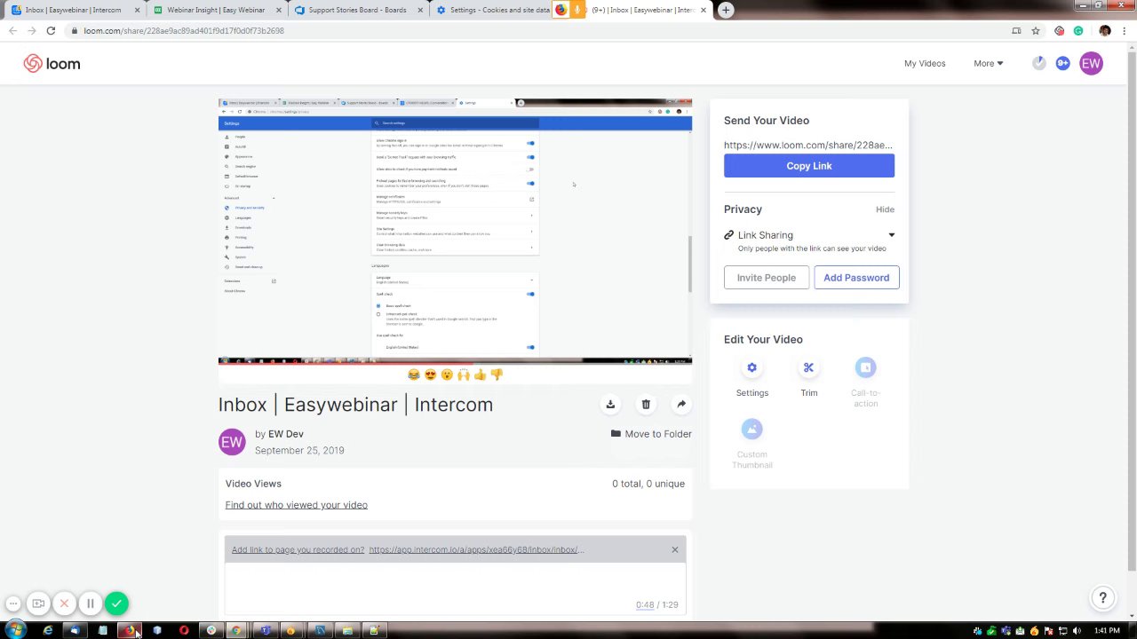The width and height of the screenshot is (1137, 639).
Task: Open a new browser tab
Action: click(726, 10)
